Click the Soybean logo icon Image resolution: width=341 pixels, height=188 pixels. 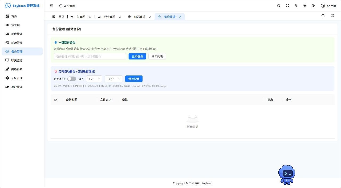(x=8, y=6)
